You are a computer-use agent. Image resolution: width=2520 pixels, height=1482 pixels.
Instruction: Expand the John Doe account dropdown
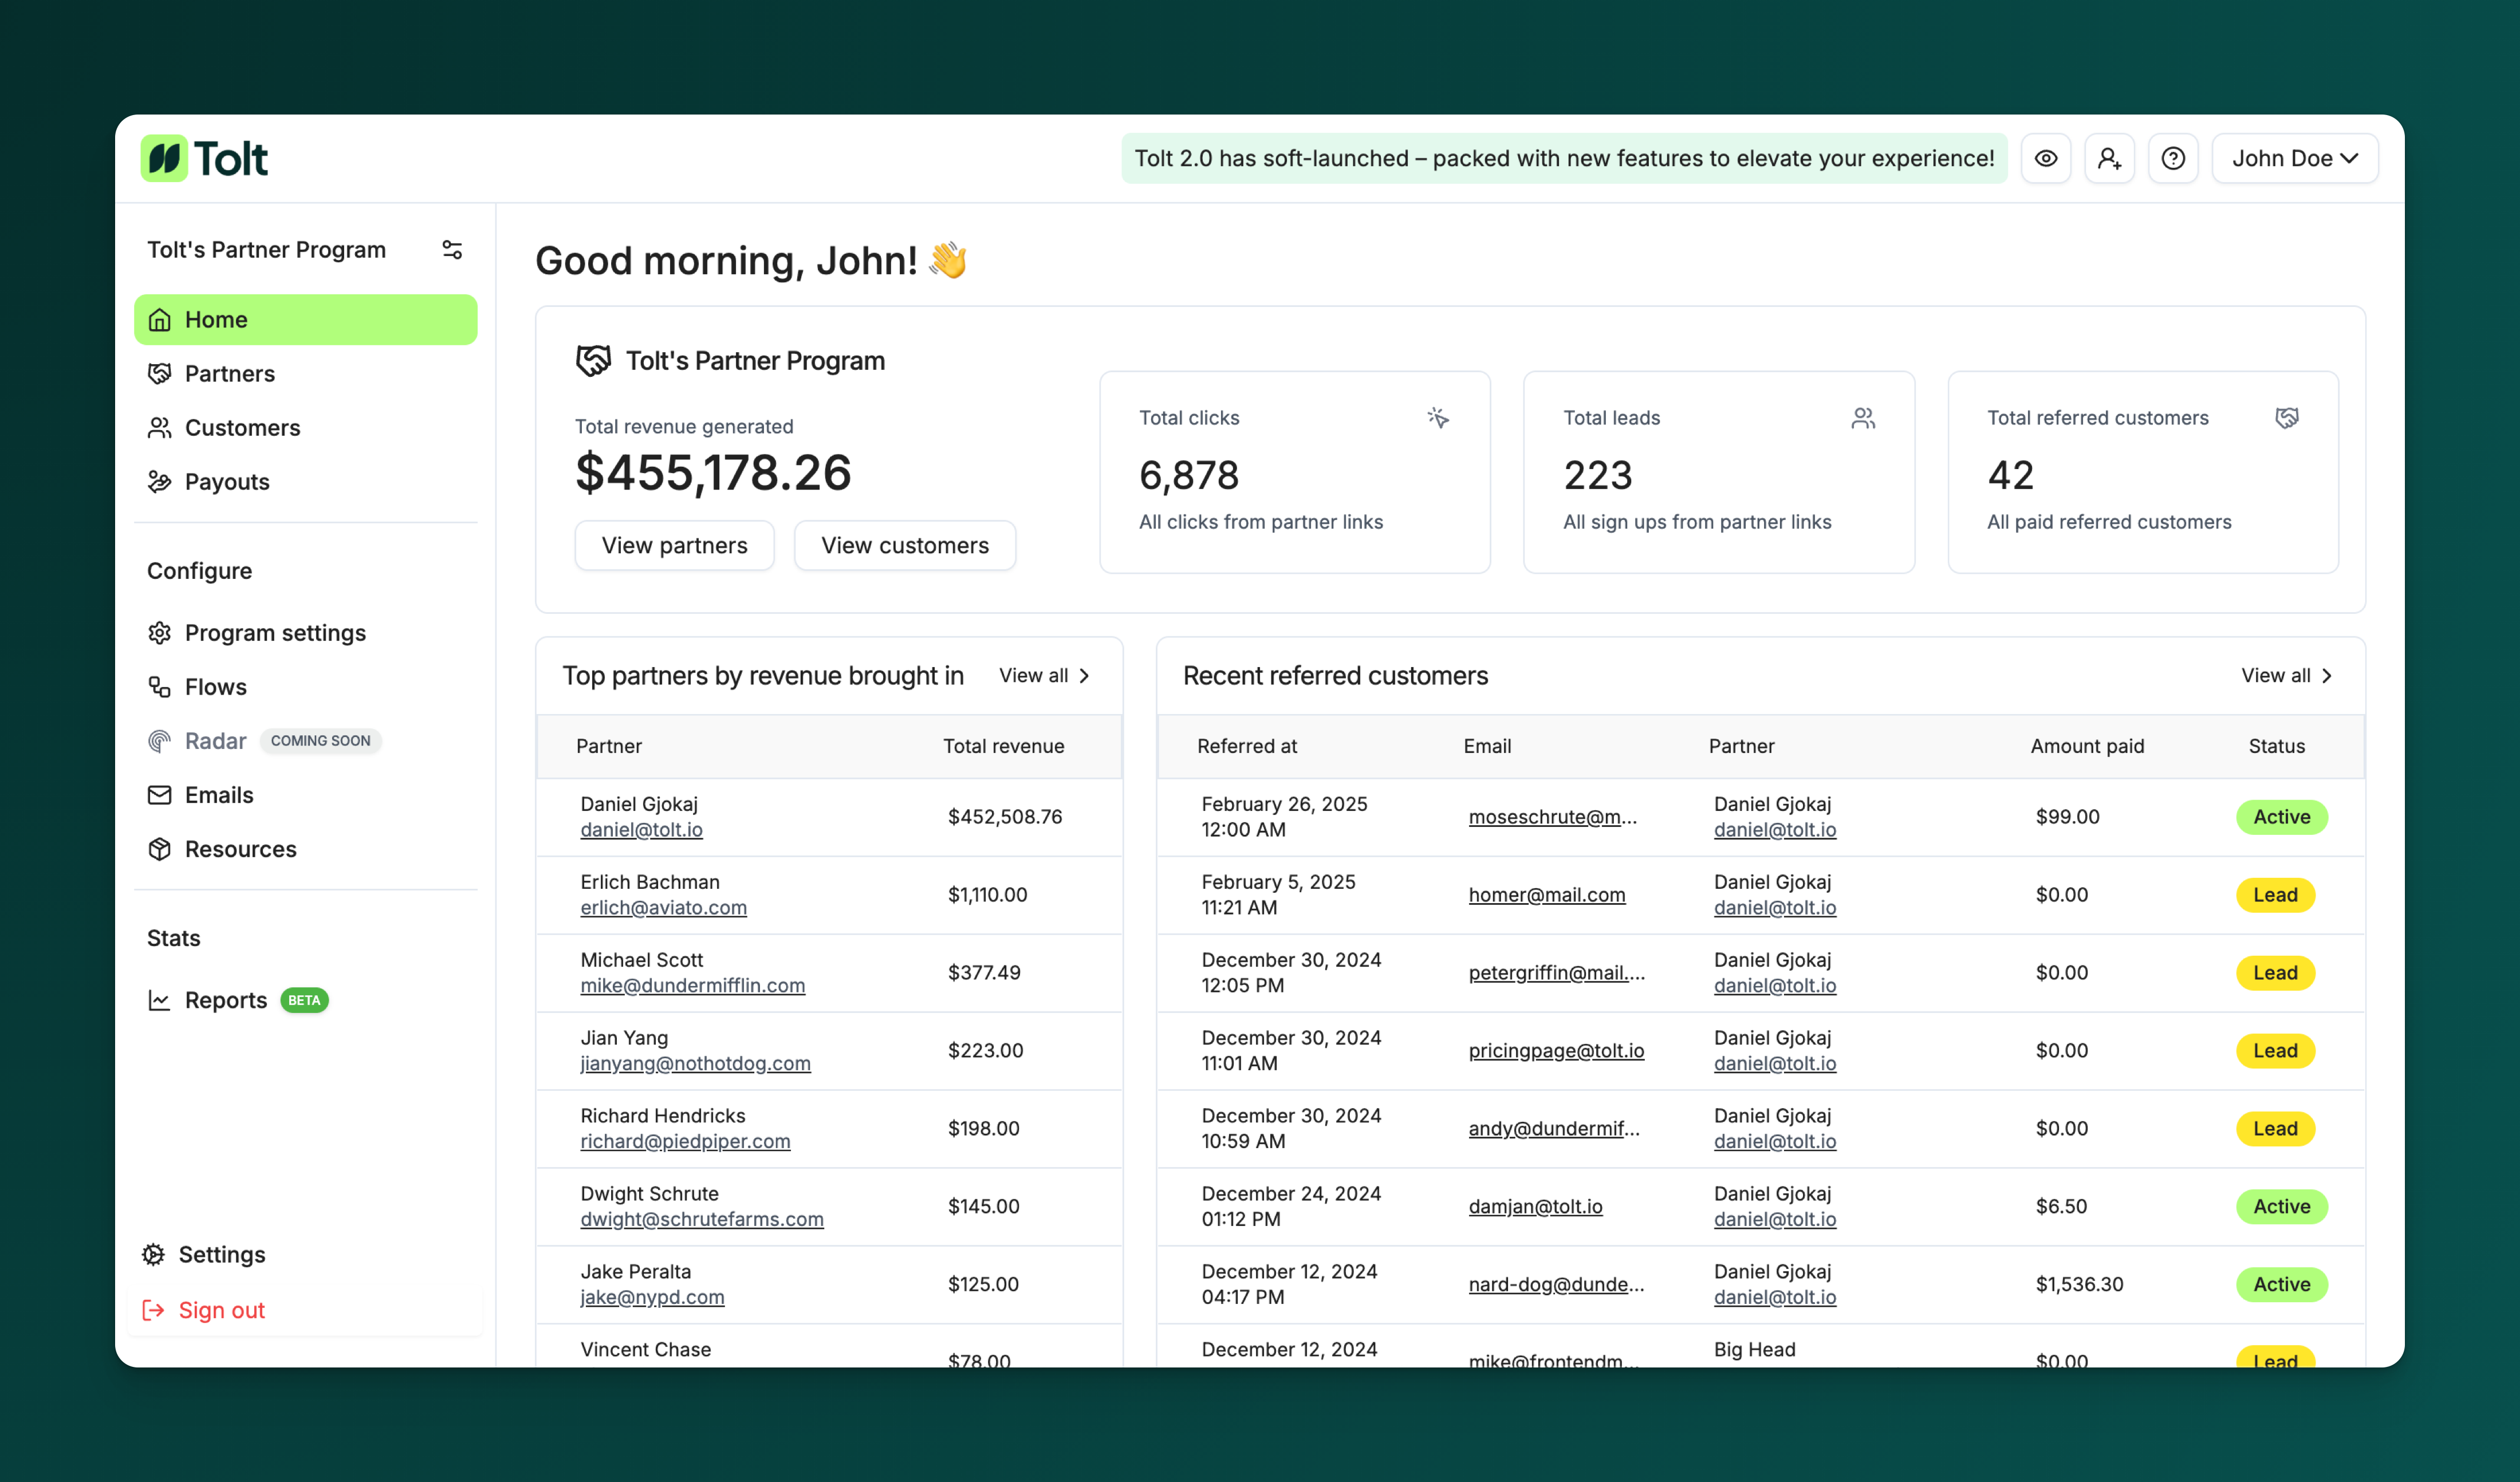[2294, 158]
